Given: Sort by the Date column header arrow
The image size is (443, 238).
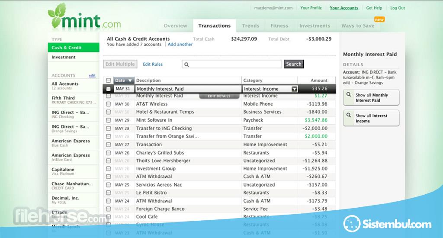Looking at the screenshot, I should [130, 80].
